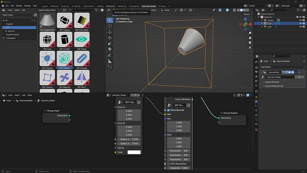Expand the Internal Dependencies panel

click(274, 86)
